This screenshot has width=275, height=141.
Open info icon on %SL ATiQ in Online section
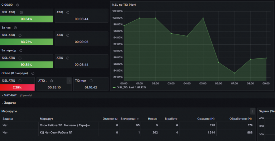(20, 81)
